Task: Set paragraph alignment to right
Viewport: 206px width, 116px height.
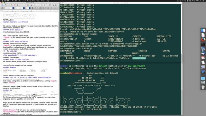Action: 46,8
